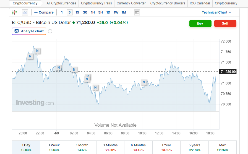Open the N news marker near 10:00
Viewport: 248px width, 154px height.
pyautogui.click(x=143, y=82)
